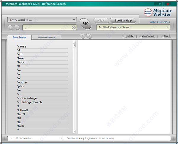Go forward with the arrow beside the search field
Image resolution: width=178 pixels, height=144 pixels.
click(x=17, y=27)
